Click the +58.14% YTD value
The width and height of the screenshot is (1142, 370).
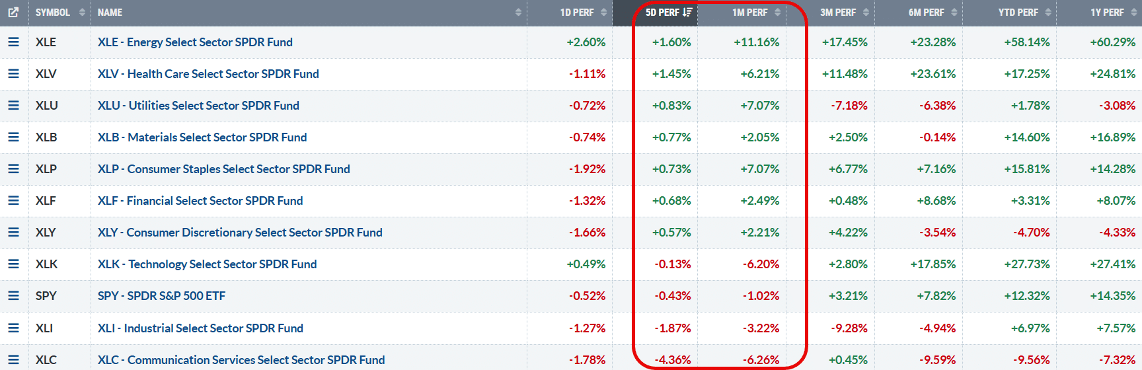1027,42
